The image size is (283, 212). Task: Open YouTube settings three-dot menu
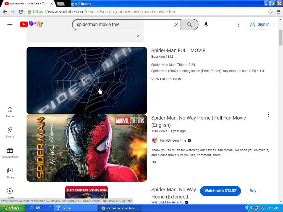tap(239, 25)
